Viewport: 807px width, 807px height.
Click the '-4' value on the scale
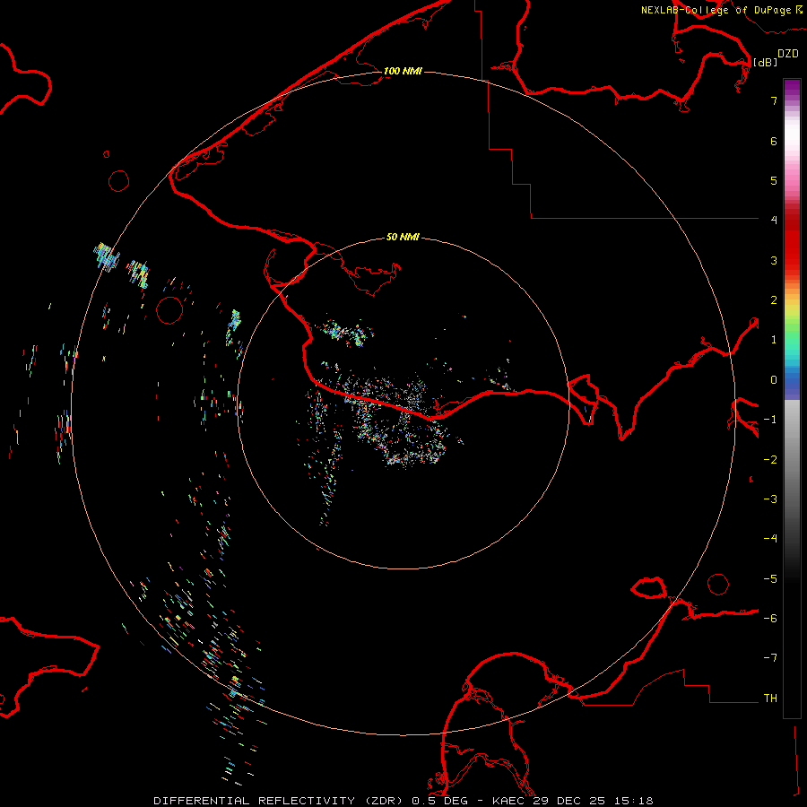click(x=770, y=539)
